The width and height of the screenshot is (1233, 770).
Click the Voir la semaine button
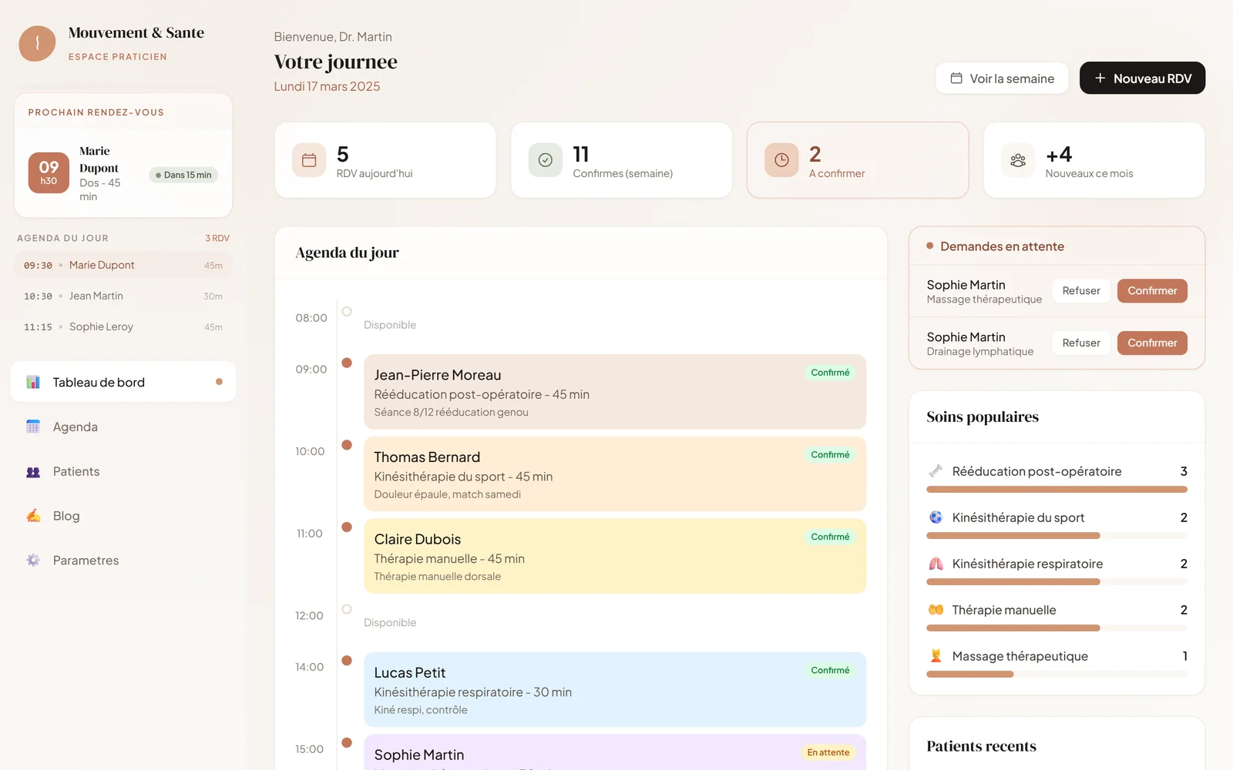click(1002, 79)
